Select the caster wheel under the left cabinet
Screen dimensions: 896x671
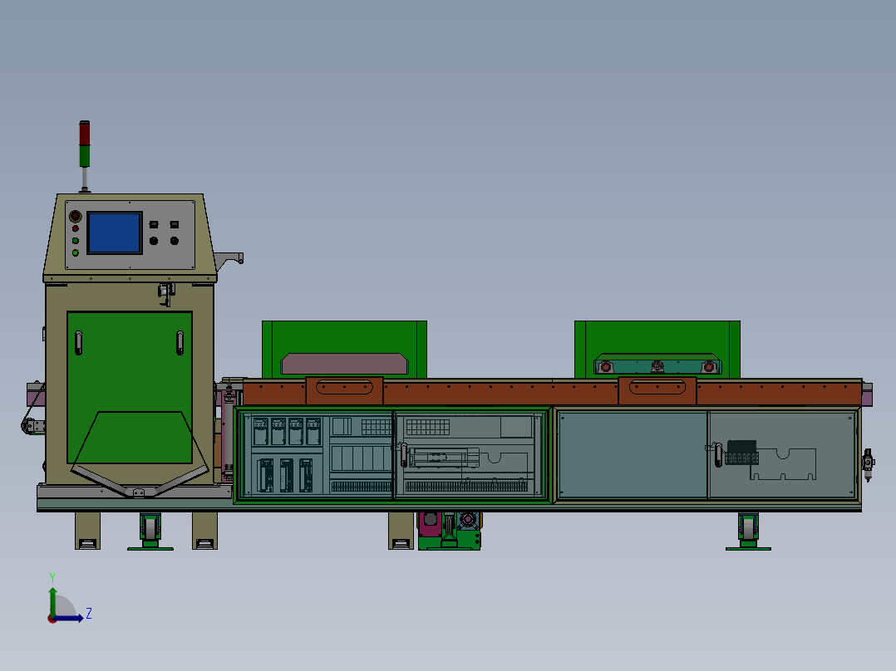[x=150, y=531]
